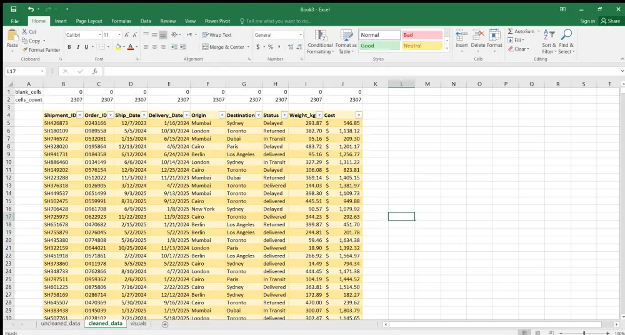Image resolution: width=625 pixels, height=335 pixels.
Task: Open the Page Layout ribbon tab
Action: 89,21
